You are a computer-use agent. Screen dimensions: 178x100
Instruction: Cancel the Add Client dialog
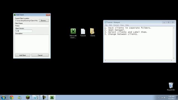(x=40, y=55)
